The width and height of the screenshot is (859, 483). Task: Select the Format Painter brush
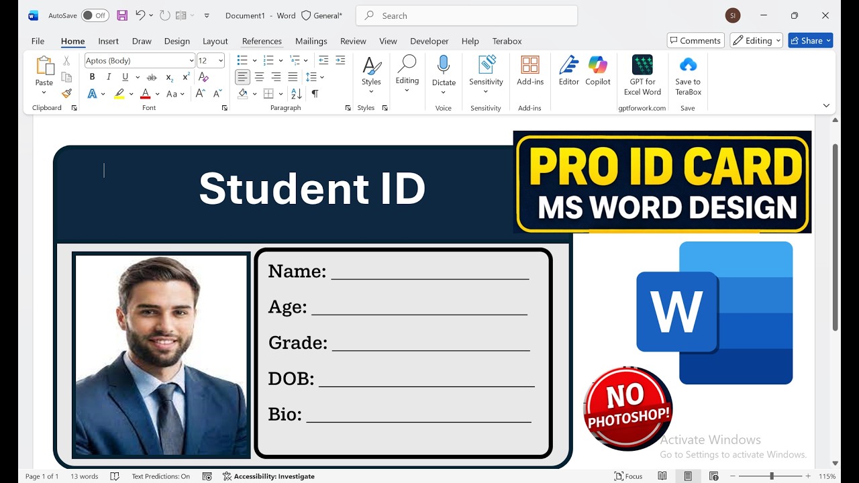(x=66, y=93)
